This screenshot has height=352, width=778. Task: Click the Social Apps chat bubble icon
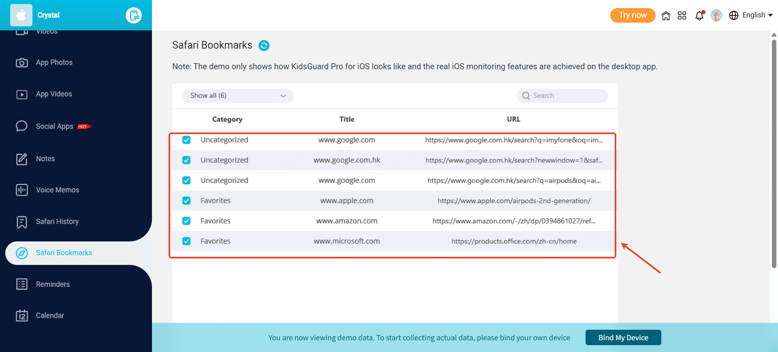pos(22,126)
